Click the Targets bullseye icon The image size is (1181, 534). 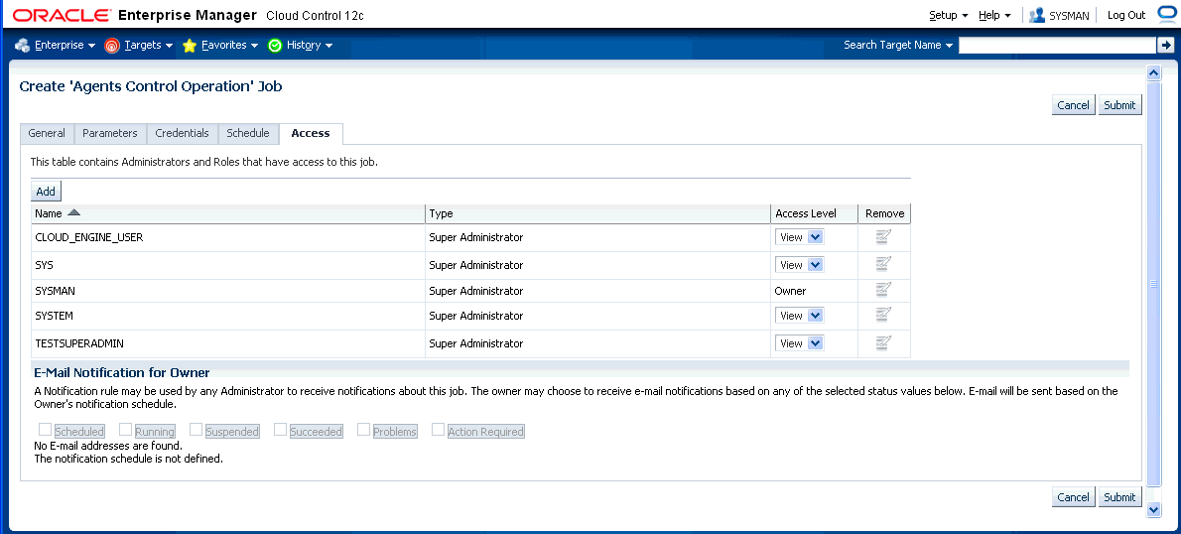(111, 46)
